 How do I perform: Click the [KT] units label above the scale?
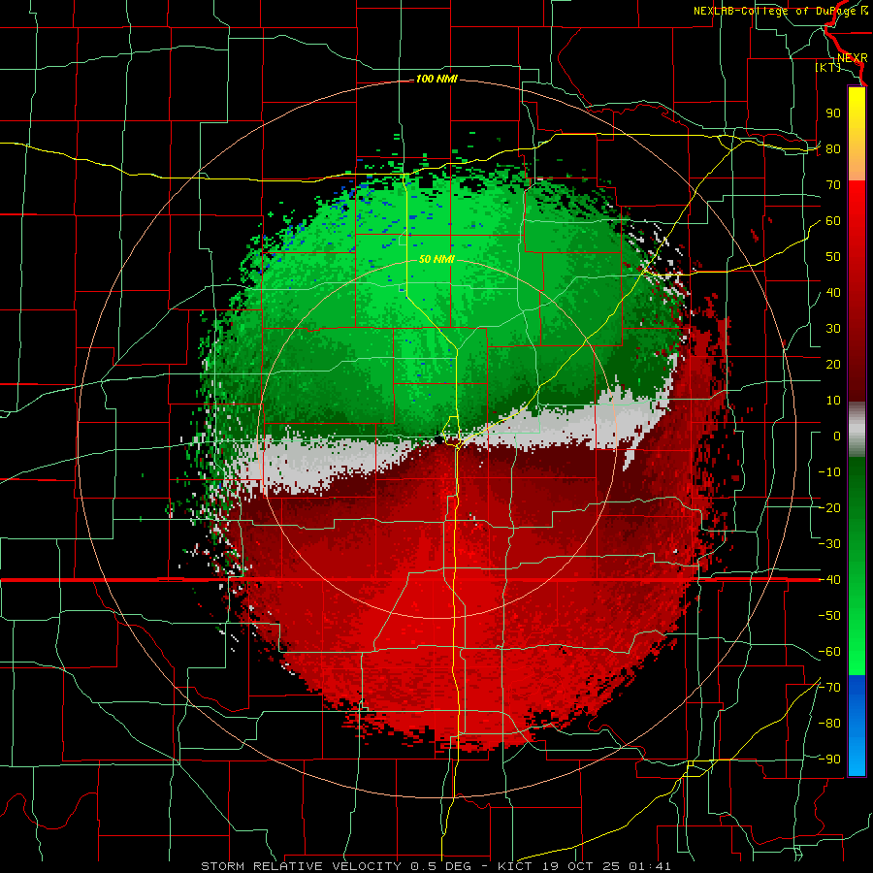tap(828, 68)
